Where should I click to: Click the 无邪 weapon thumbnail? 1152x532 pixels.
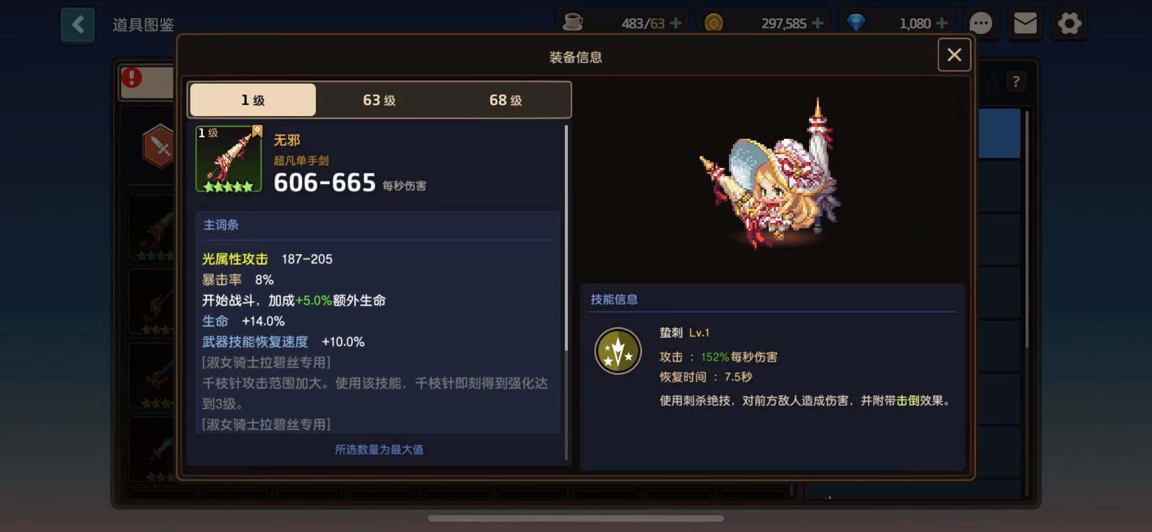click(x=229, y=159)
